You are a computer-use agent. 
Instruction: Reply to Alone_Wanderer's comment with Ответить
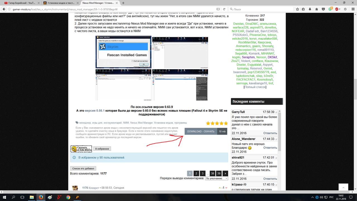coord(270,148)
